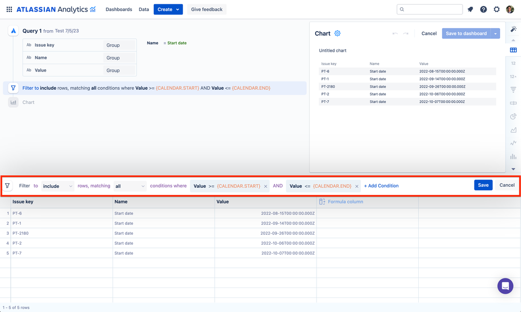The width and height of the screenshot is (521, 312).
Task: Open the chat support bubble
Action: click(x=505, y=286)
